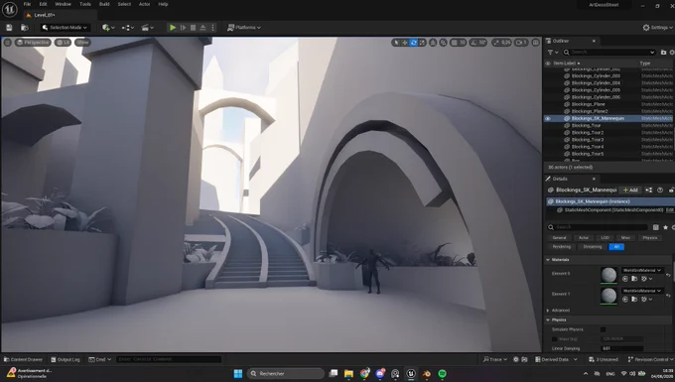Image resolution: width=675 pixels, height=382 pixels.
Task: Toggle grid snapping with value 10
Action: tap(458, 42)
